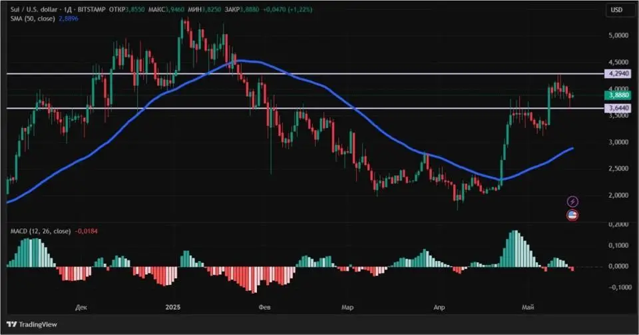Screen dimensions: 639x335
Task: Click the blue SMA 2,8896 value
Action: (x=69, y=19)
